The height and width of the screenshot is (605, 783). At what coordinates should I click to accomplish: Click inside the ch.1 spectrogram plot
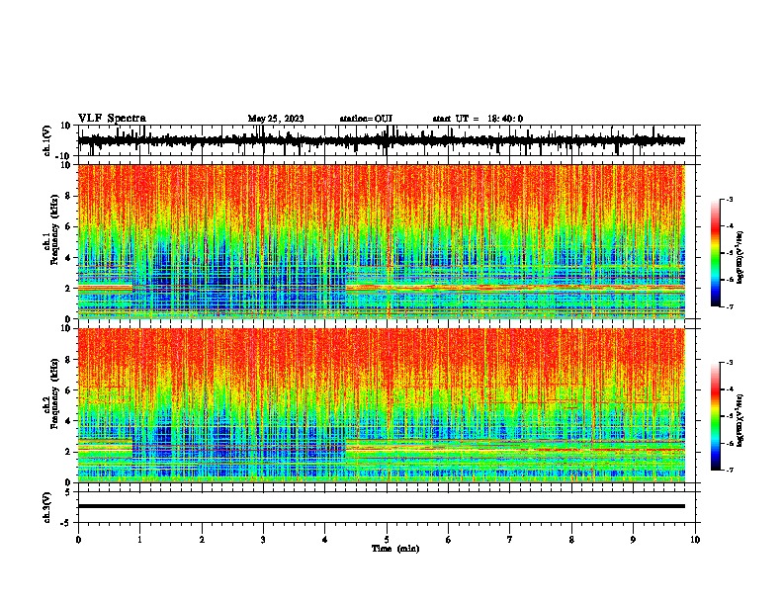click(382, 241)
